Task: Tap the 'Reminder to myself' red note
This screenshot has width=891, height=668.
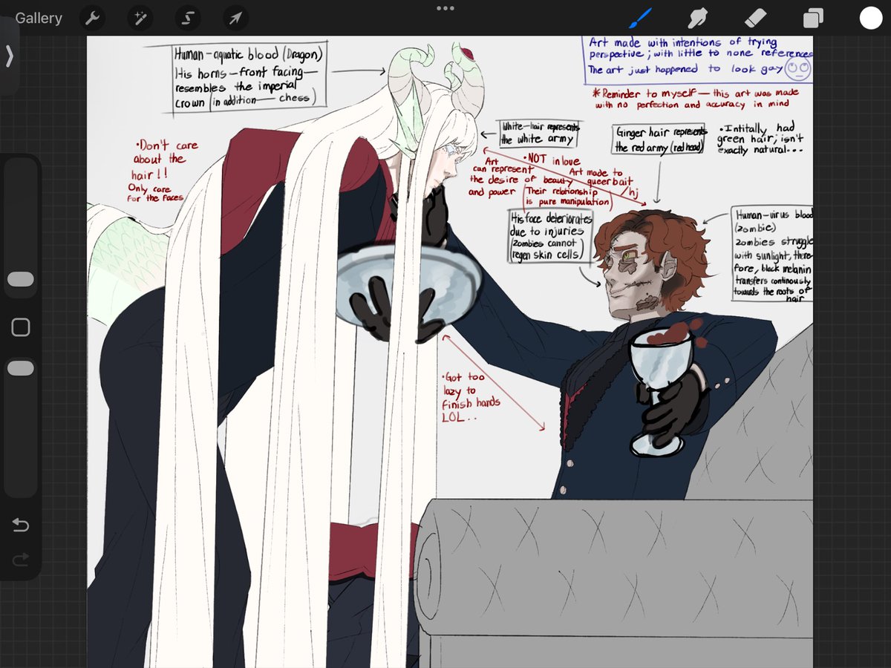Action: tap(695, 99)
